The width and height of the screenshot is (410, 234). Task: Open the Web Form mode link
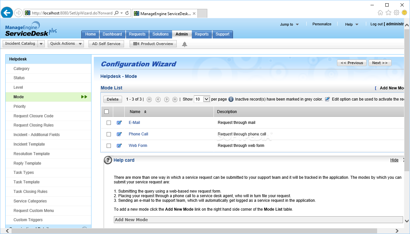pyautogui.click(x=138, y=146)
